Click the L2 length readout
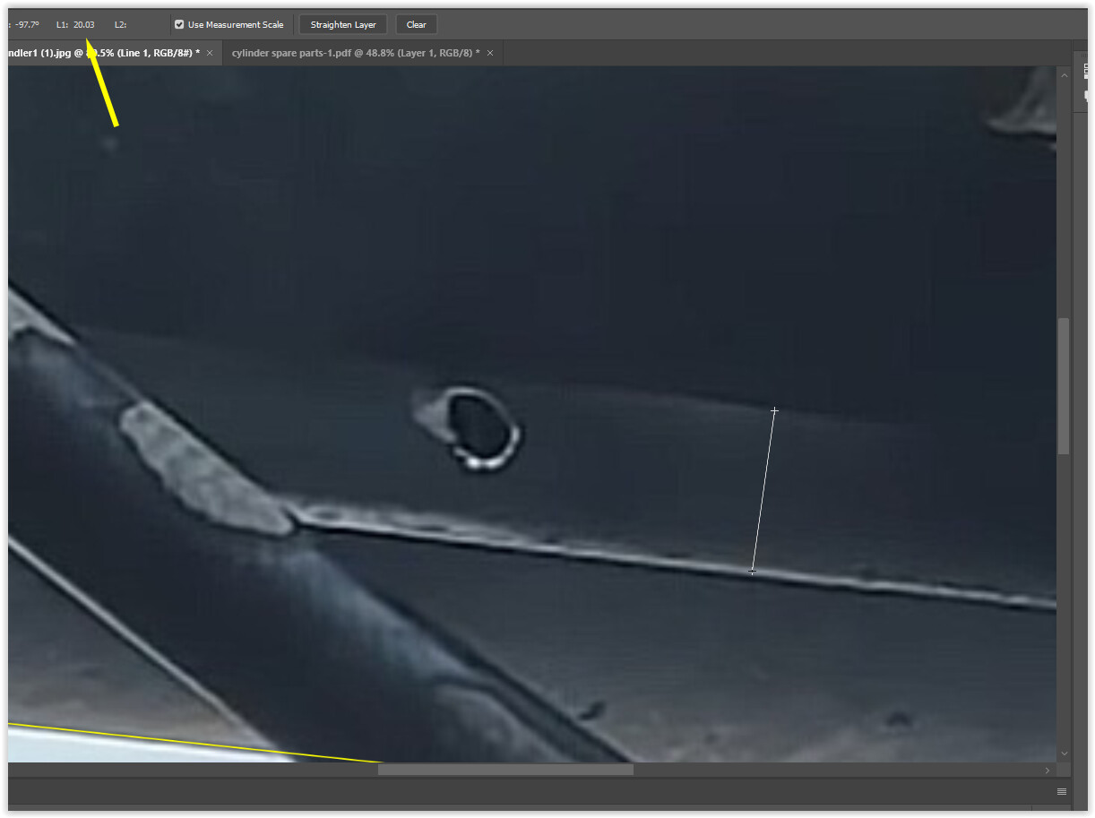 [122, 25]
